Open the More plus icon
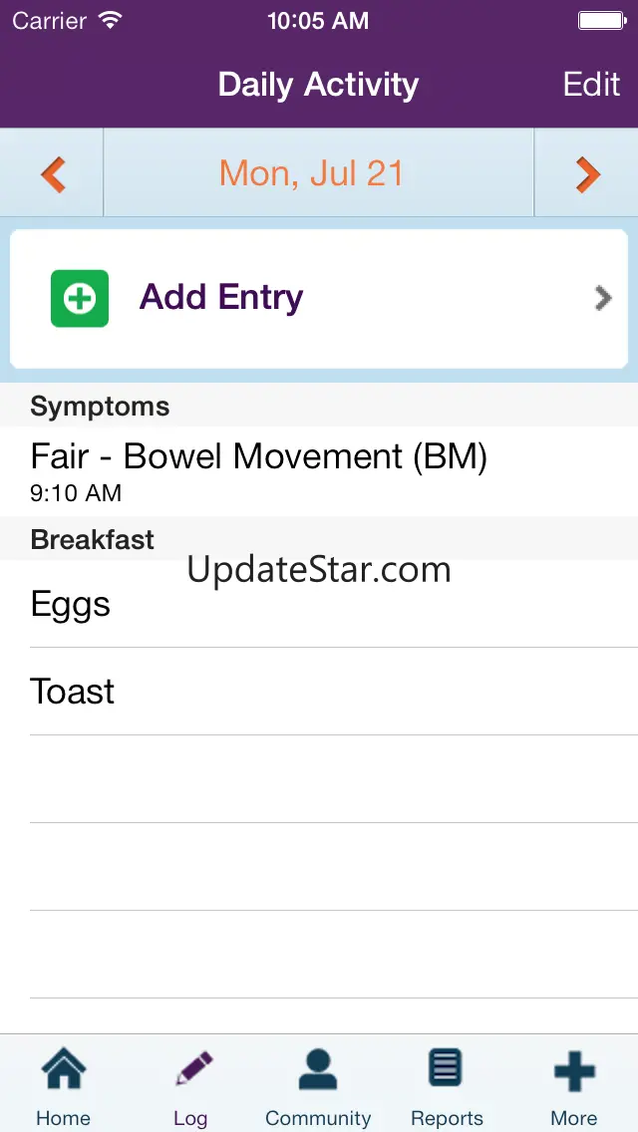This screenshot has height=1132, width=638. [x=573, y=1070]
